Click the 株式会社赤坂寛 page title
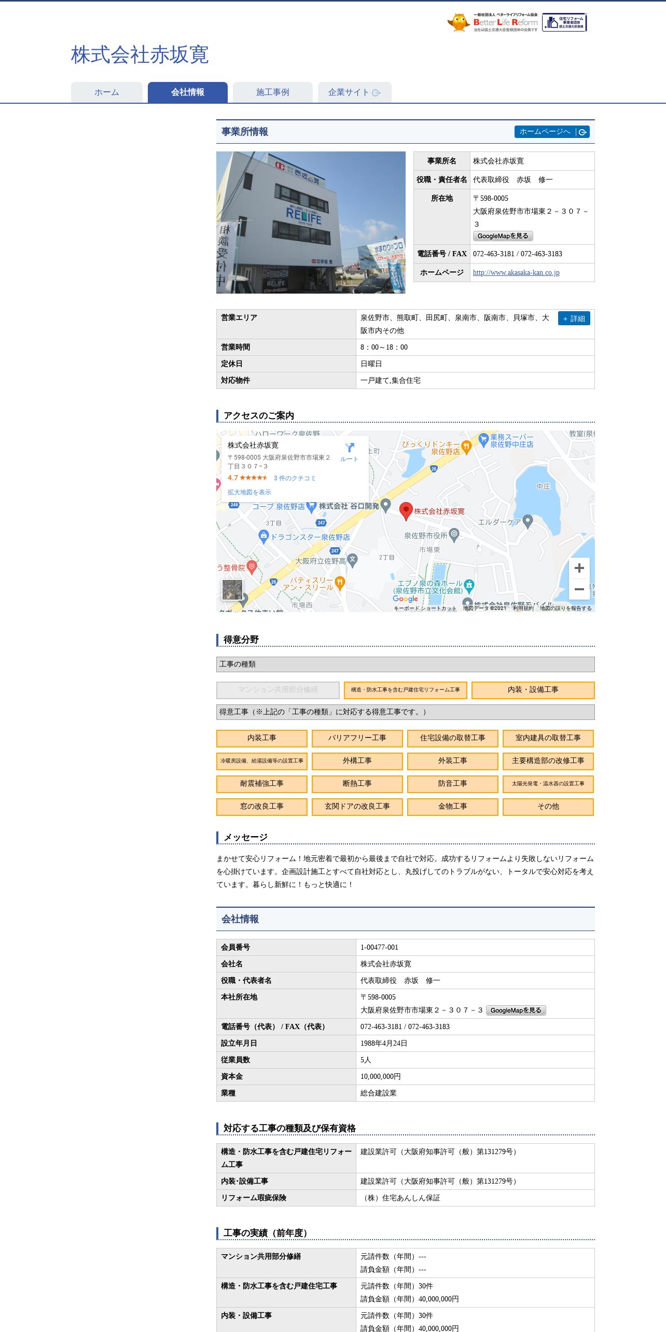Viewport: 666px width, 1332px height. point(140,55)
